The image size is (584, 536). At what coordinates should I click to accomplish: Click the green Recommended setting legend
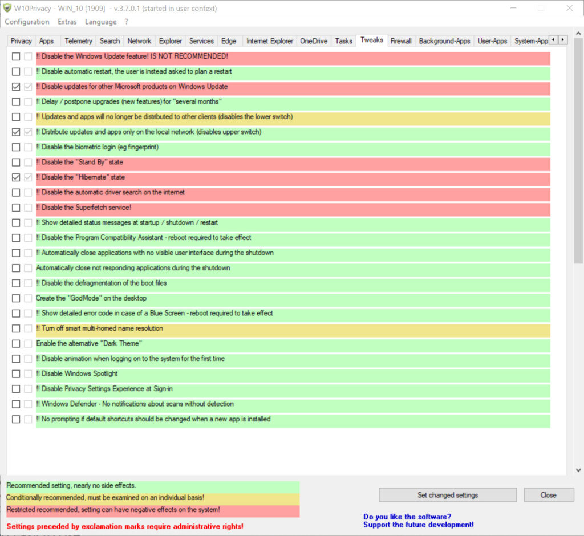coord(153,486)
